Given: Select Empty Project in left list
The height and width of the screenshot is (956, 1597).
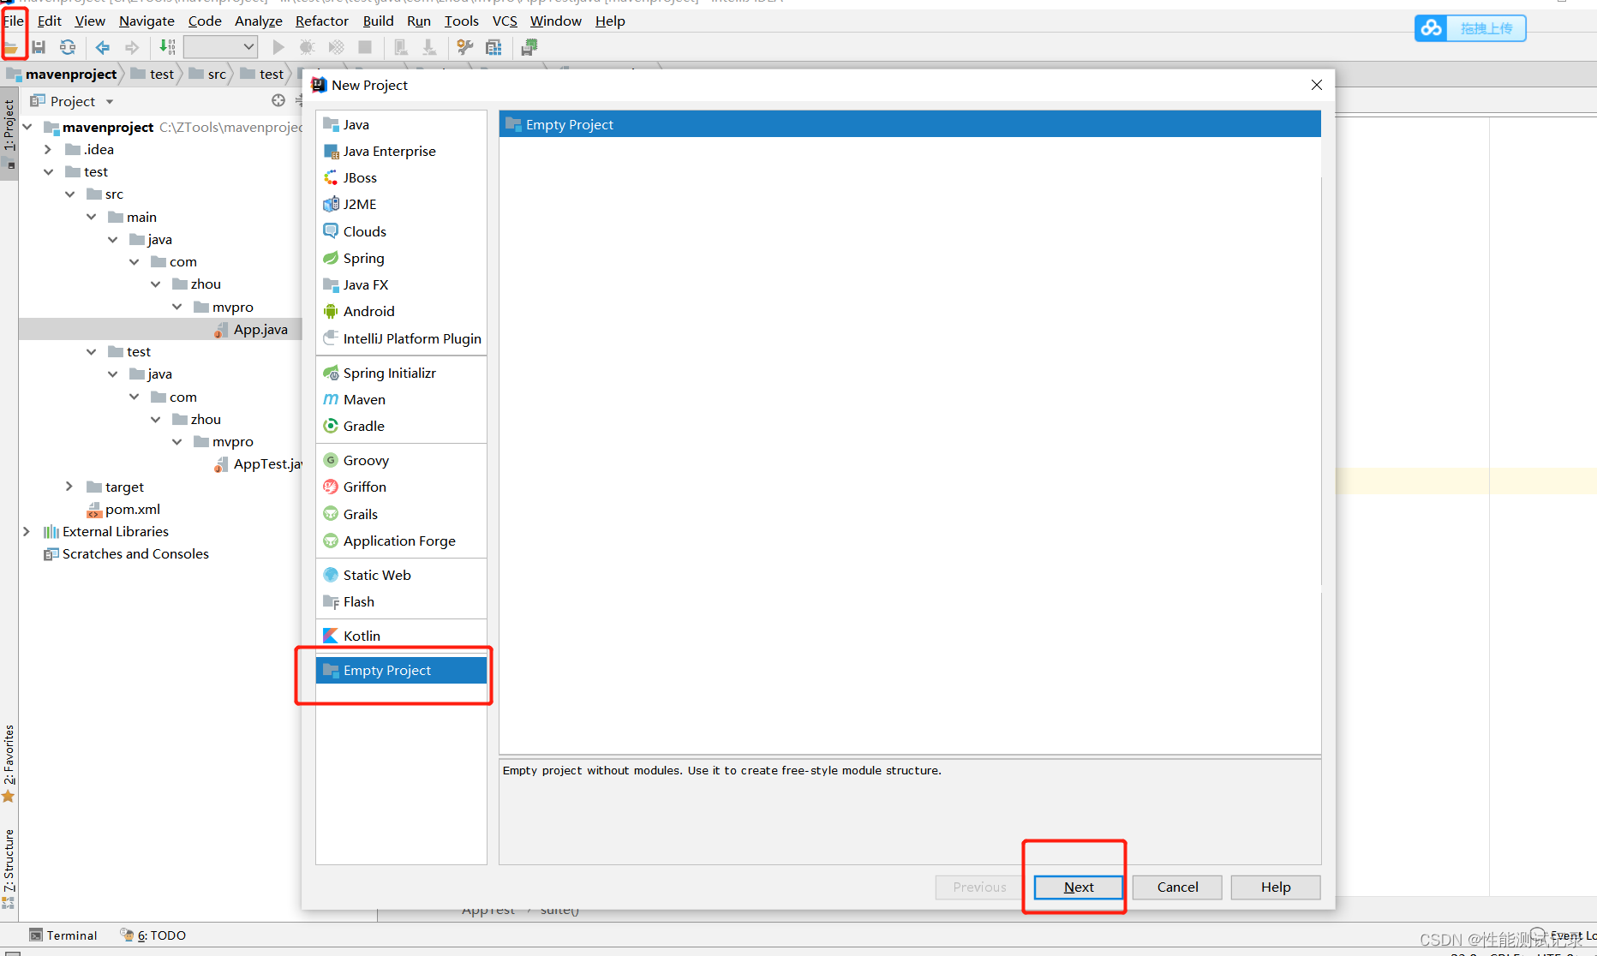Looking at the screenshot, I should 401,670.
